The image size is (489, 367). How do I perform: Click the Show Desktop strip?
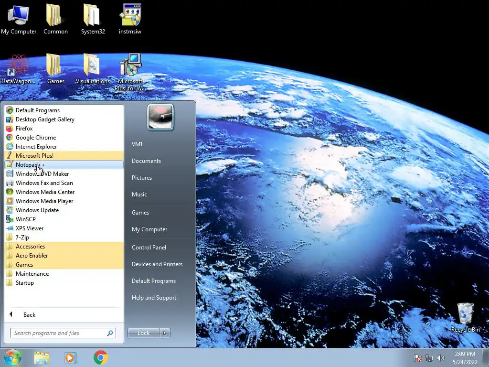[x=486, y=358]
